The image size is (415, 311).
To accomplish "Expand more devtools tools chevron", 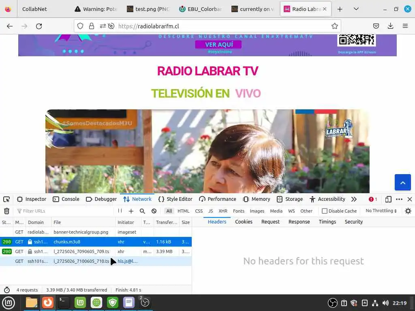I will [x=354, y=199].
